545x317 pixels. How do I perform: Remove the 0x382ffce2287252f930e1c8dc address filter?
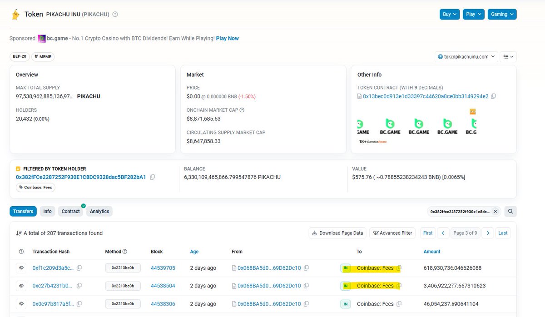pyautogui.click(x=495, y=211)
